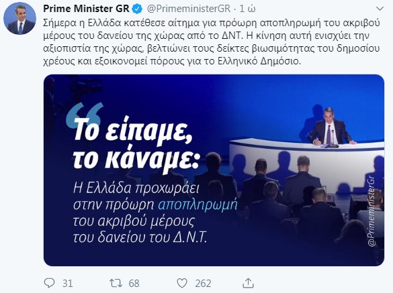Open the attached blue press conference image
The width and height of the screenshot is (393, 293).
(214, 170)
